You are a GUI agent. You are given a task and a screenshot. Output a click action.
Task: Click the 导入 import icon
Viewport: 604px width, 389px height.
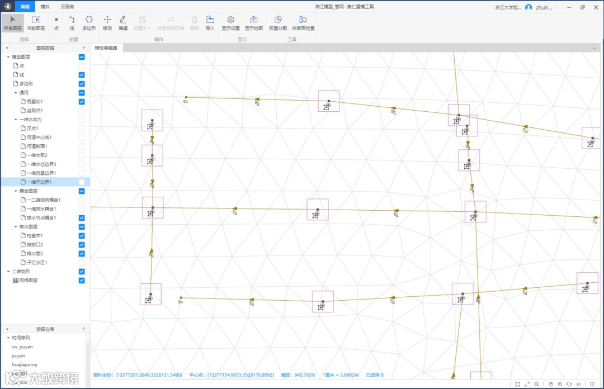(210, 23)
